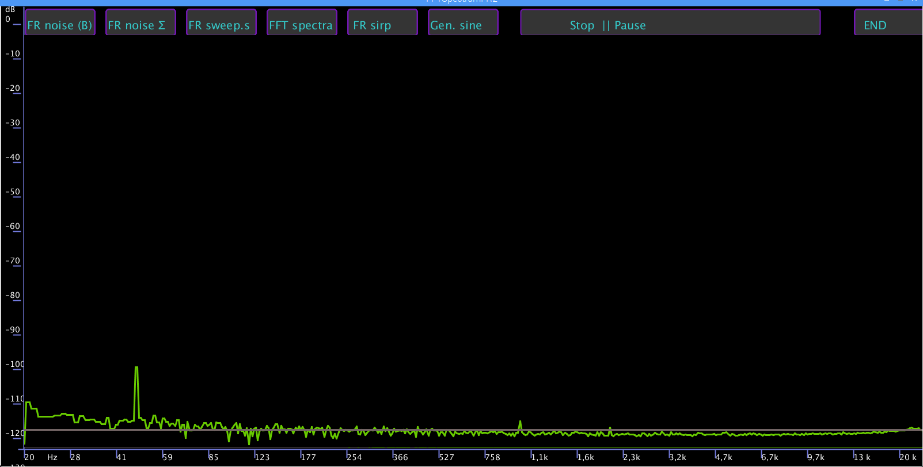Click the small spectrum peak near 1 kHz
This screenshot has height=467, width=923.
521,422
